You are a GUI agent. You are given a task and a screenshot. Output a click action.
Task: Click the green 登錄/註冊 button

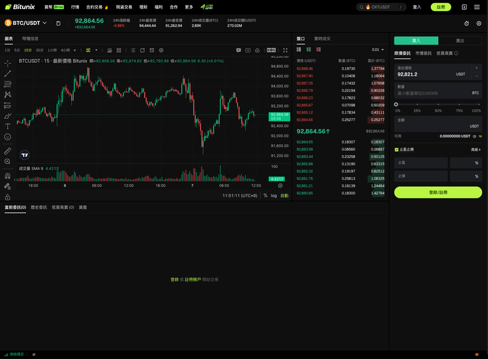[438, 192]
